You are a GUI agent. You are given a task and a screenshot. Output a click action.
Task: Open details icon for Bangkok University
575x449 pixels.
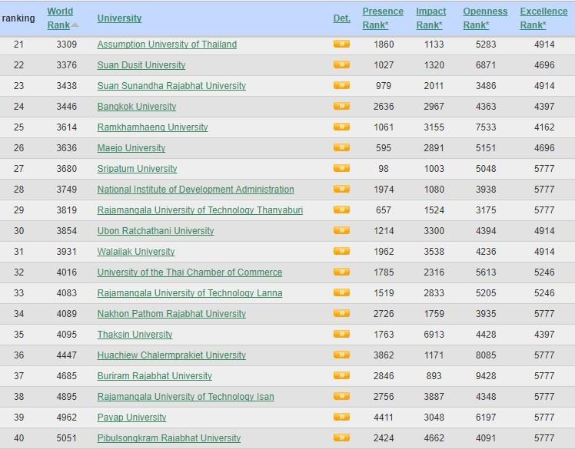[341, 106]
